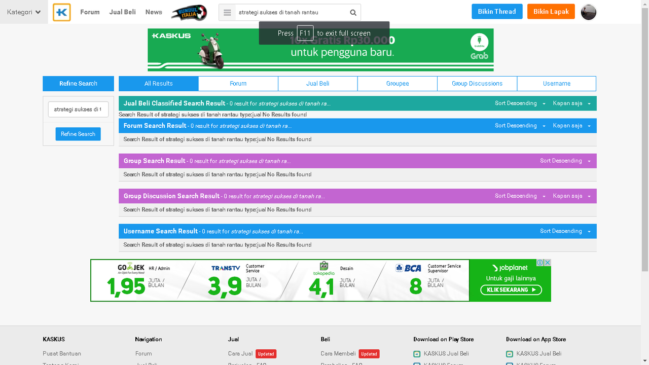Open KASKUS Jual Beli App Store link

pyautogui.click(x=539, y=354)
